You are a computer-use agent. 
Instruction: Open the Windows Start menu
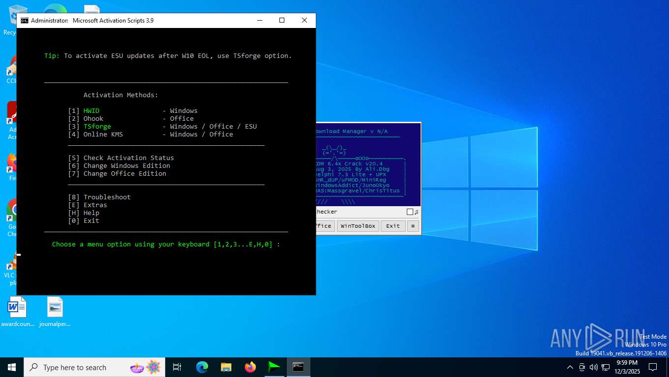coord(12,367)
